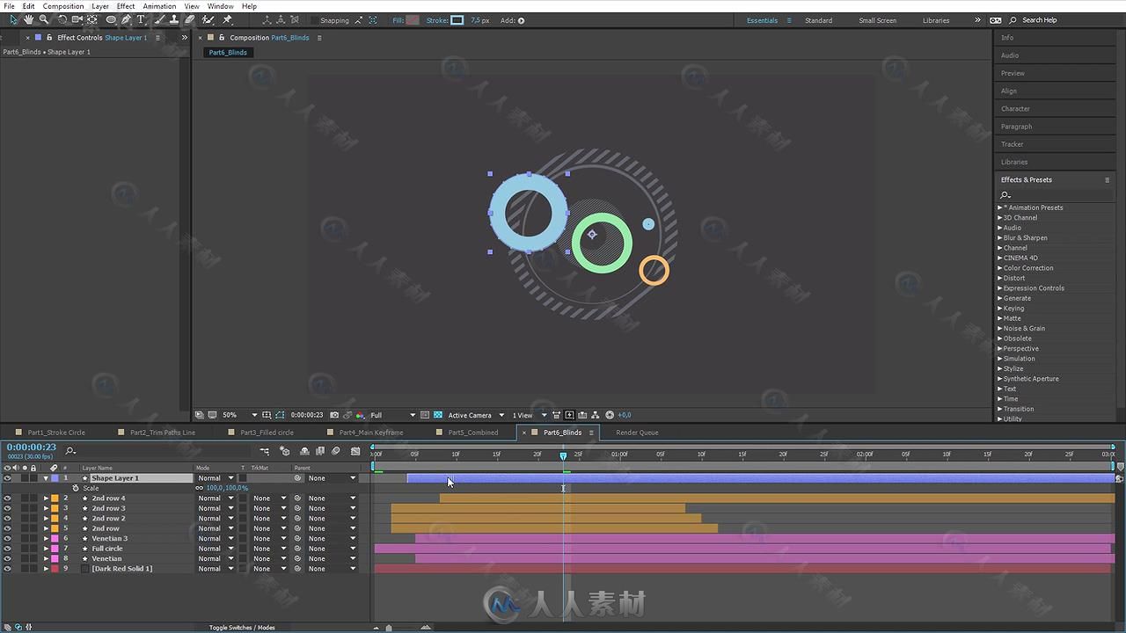This screenshot has width=1126, height=633.
Task: Open the composition flowchart icon in viewer
Action: point(596,415)
